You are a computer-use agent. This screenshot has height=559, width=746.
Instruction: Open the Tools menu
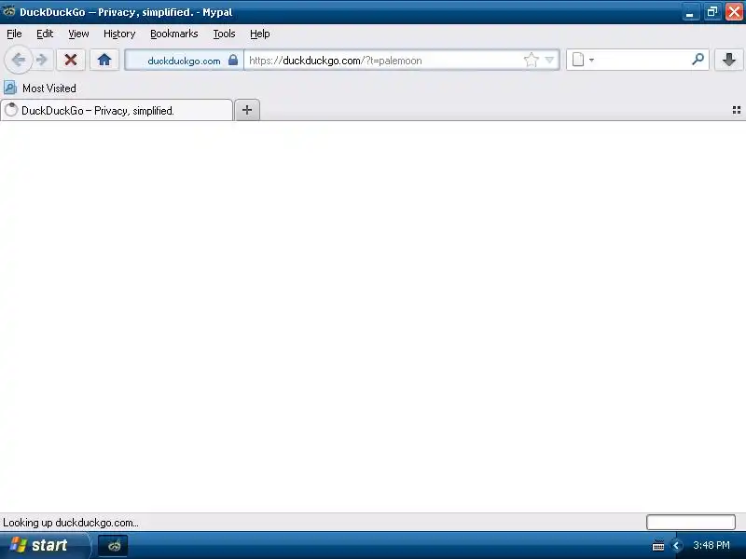[x=224, y=34]
